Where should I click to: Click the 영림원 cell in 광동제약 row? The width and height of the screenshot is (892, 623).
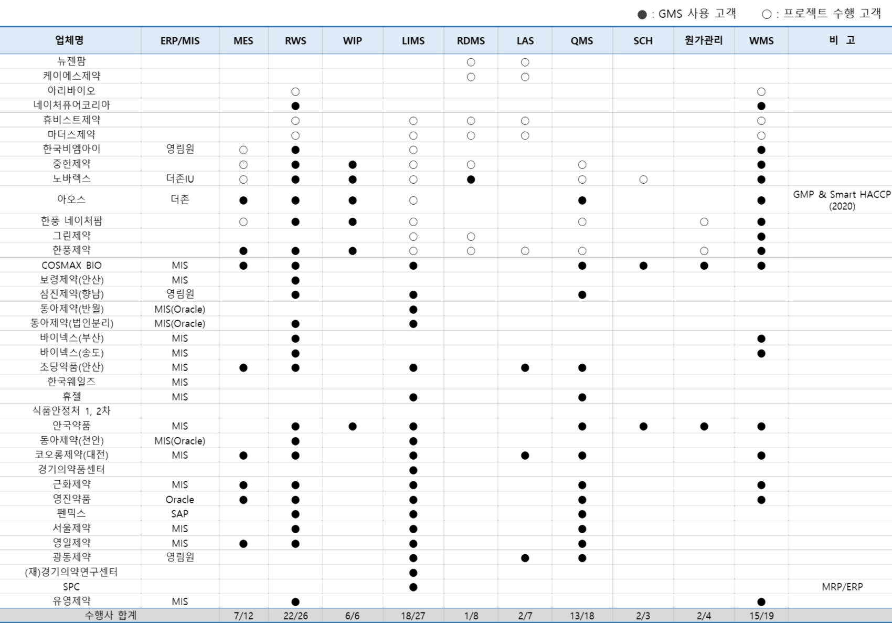180,557
